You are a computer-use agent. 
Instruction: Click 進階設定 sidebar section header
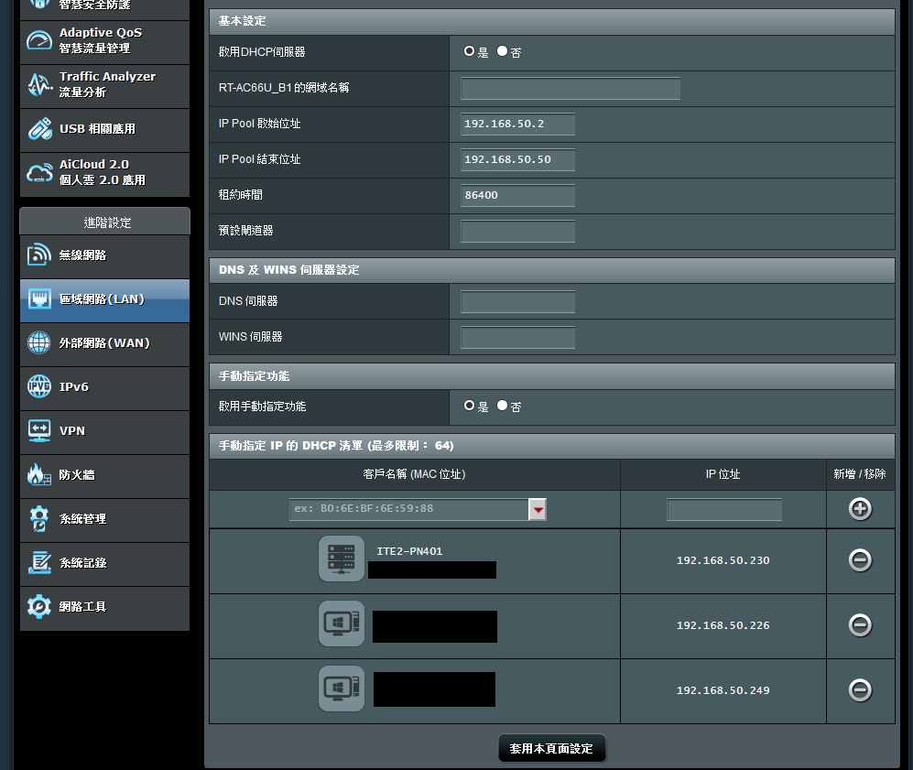(x=106, y=222)
